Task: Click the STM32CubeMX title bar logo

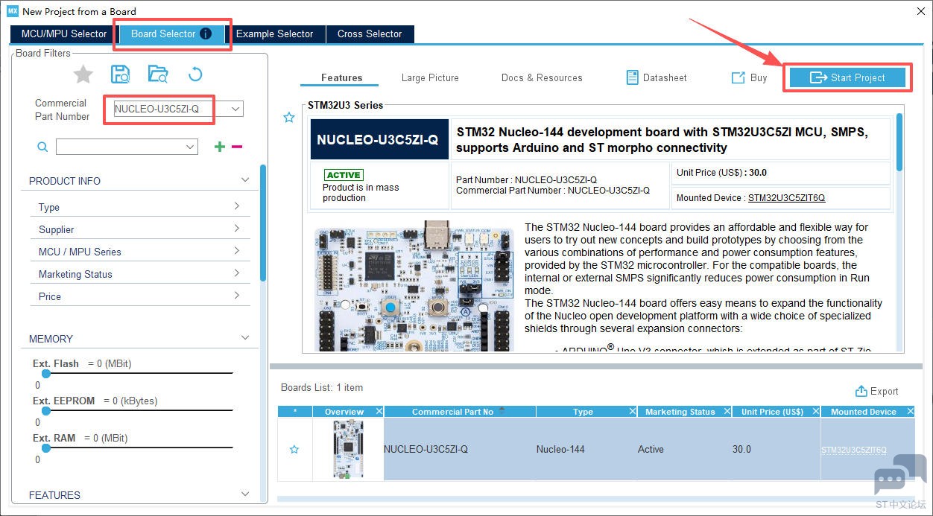Action: [12, 11]
